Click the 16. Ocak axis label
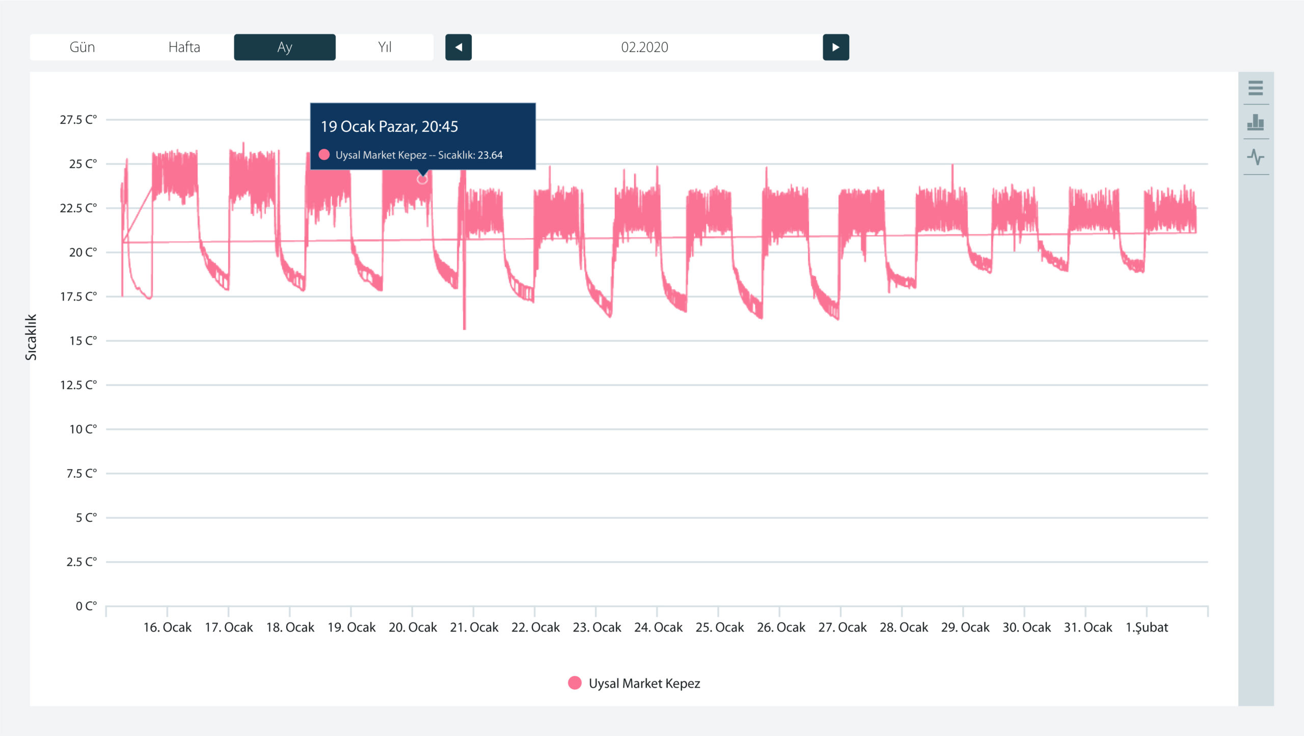Screen dimensions: 1304x736 [167, 628]
